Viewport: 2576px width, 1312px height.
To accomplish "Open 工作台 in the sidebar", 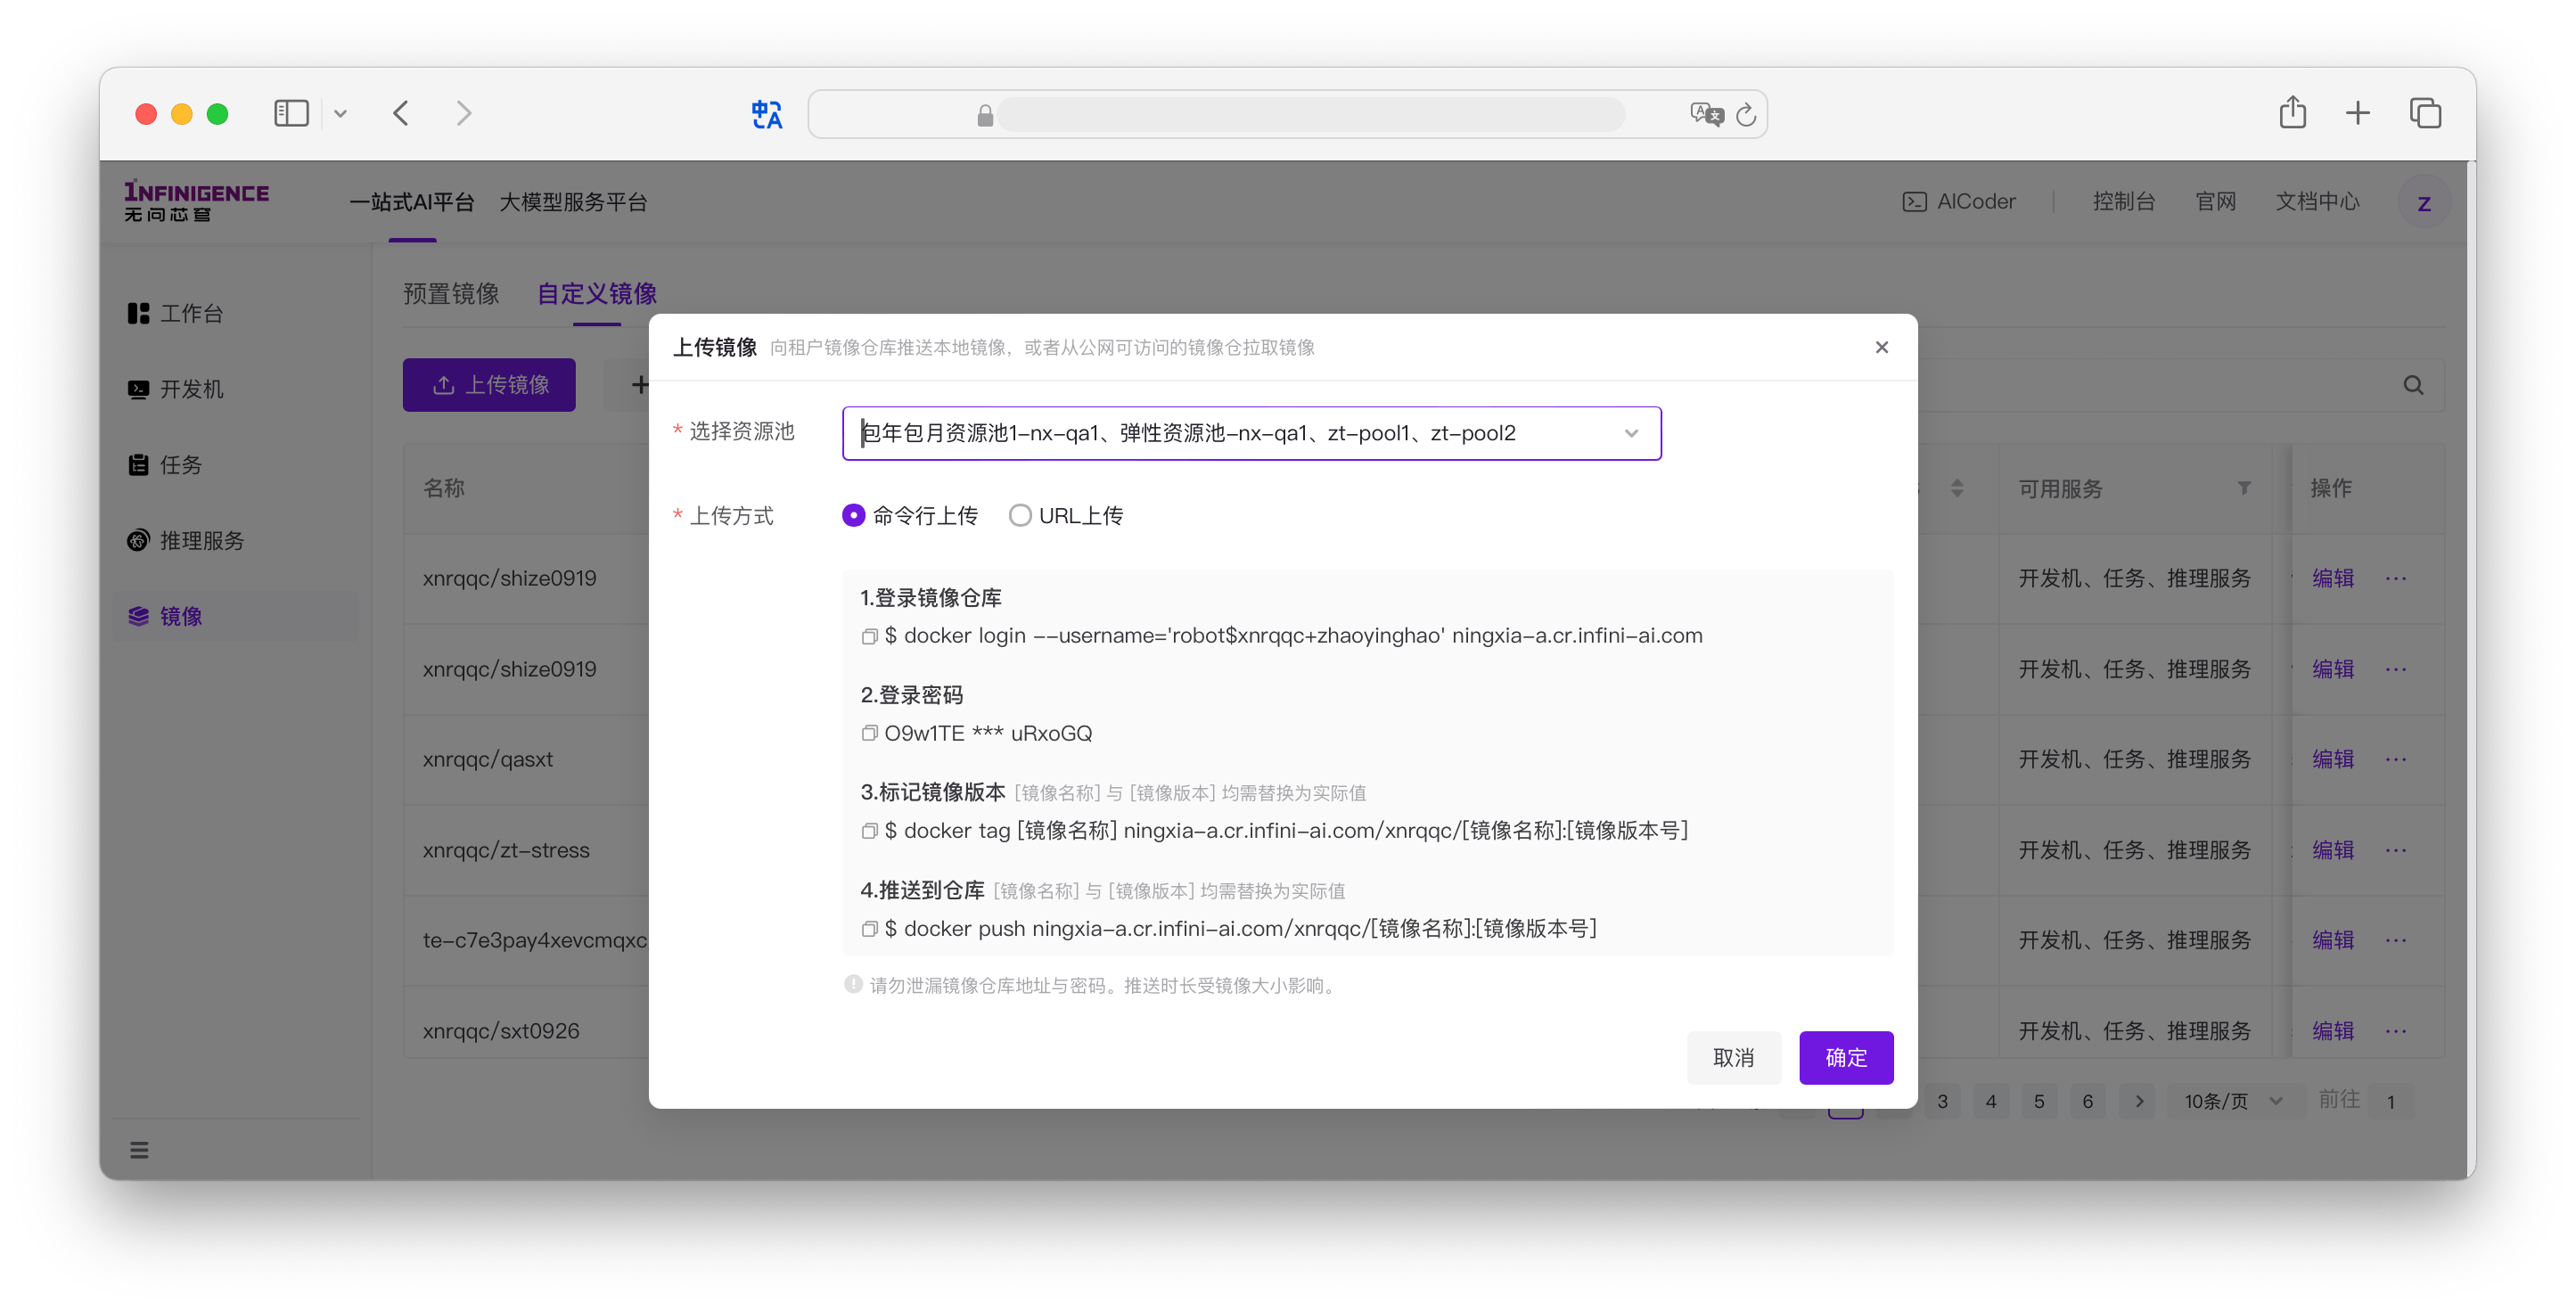I will (177, 313).
